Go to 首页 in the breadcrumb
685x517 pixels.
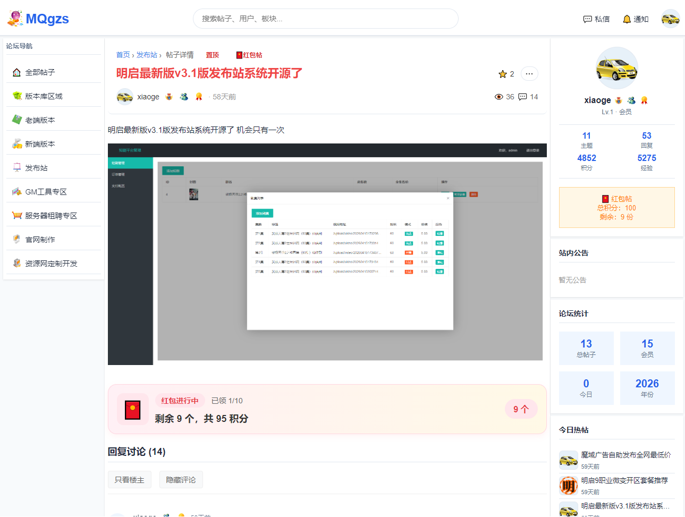(123, 55)
